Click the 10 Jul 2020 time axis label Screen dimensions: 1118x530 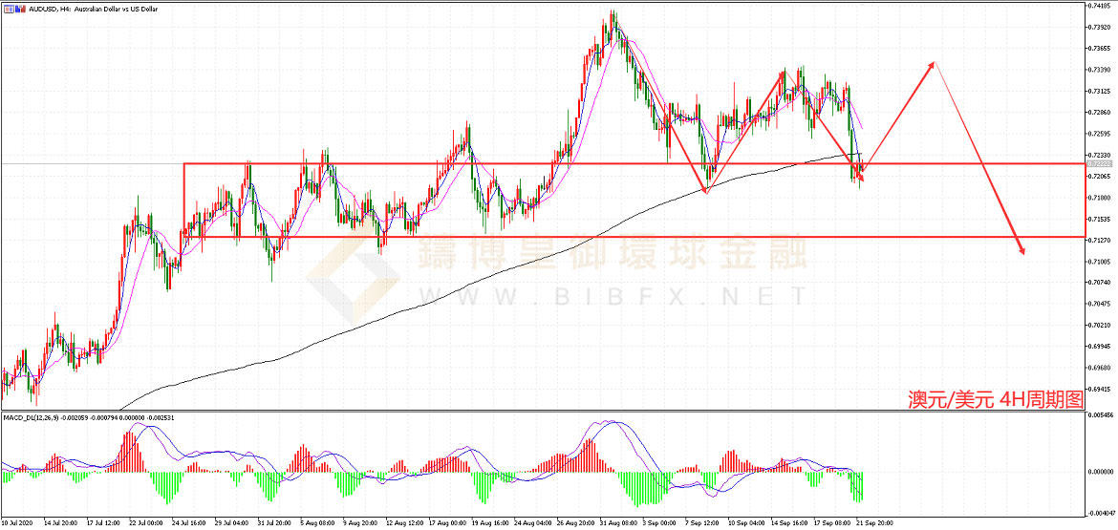tap(19, 523)
